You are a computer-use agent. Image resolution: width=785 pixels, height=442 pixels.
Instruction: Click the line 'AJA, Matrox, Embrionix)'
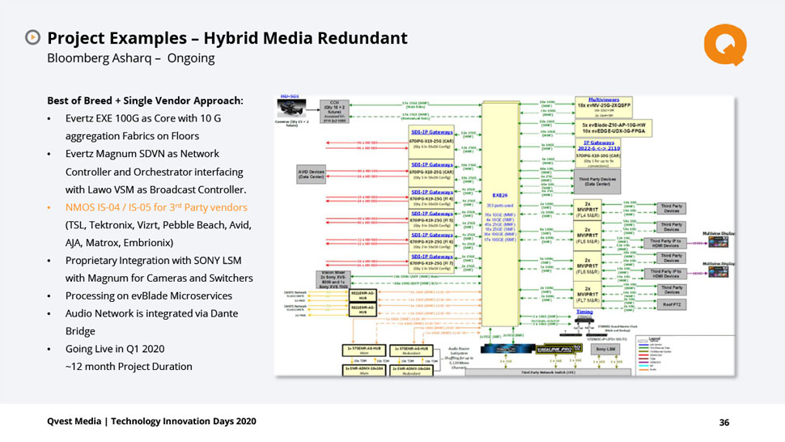119,243
